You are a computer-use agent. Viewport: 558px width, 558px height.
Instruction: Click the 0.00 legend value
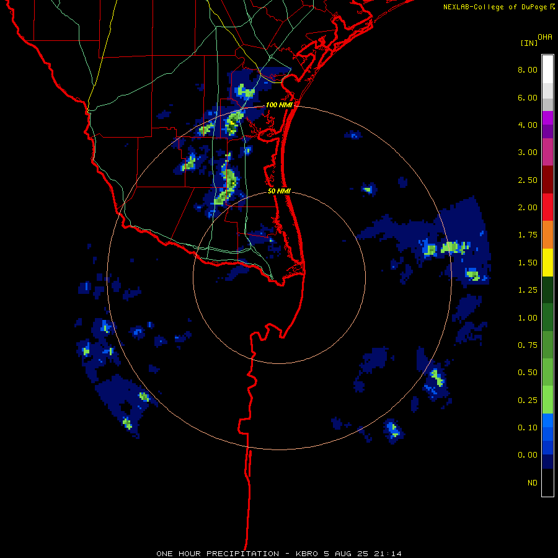(528, 455)
